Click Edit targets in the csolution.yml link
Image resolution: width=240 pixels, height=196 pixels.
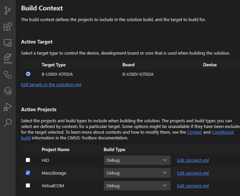(x=51, y=85)
